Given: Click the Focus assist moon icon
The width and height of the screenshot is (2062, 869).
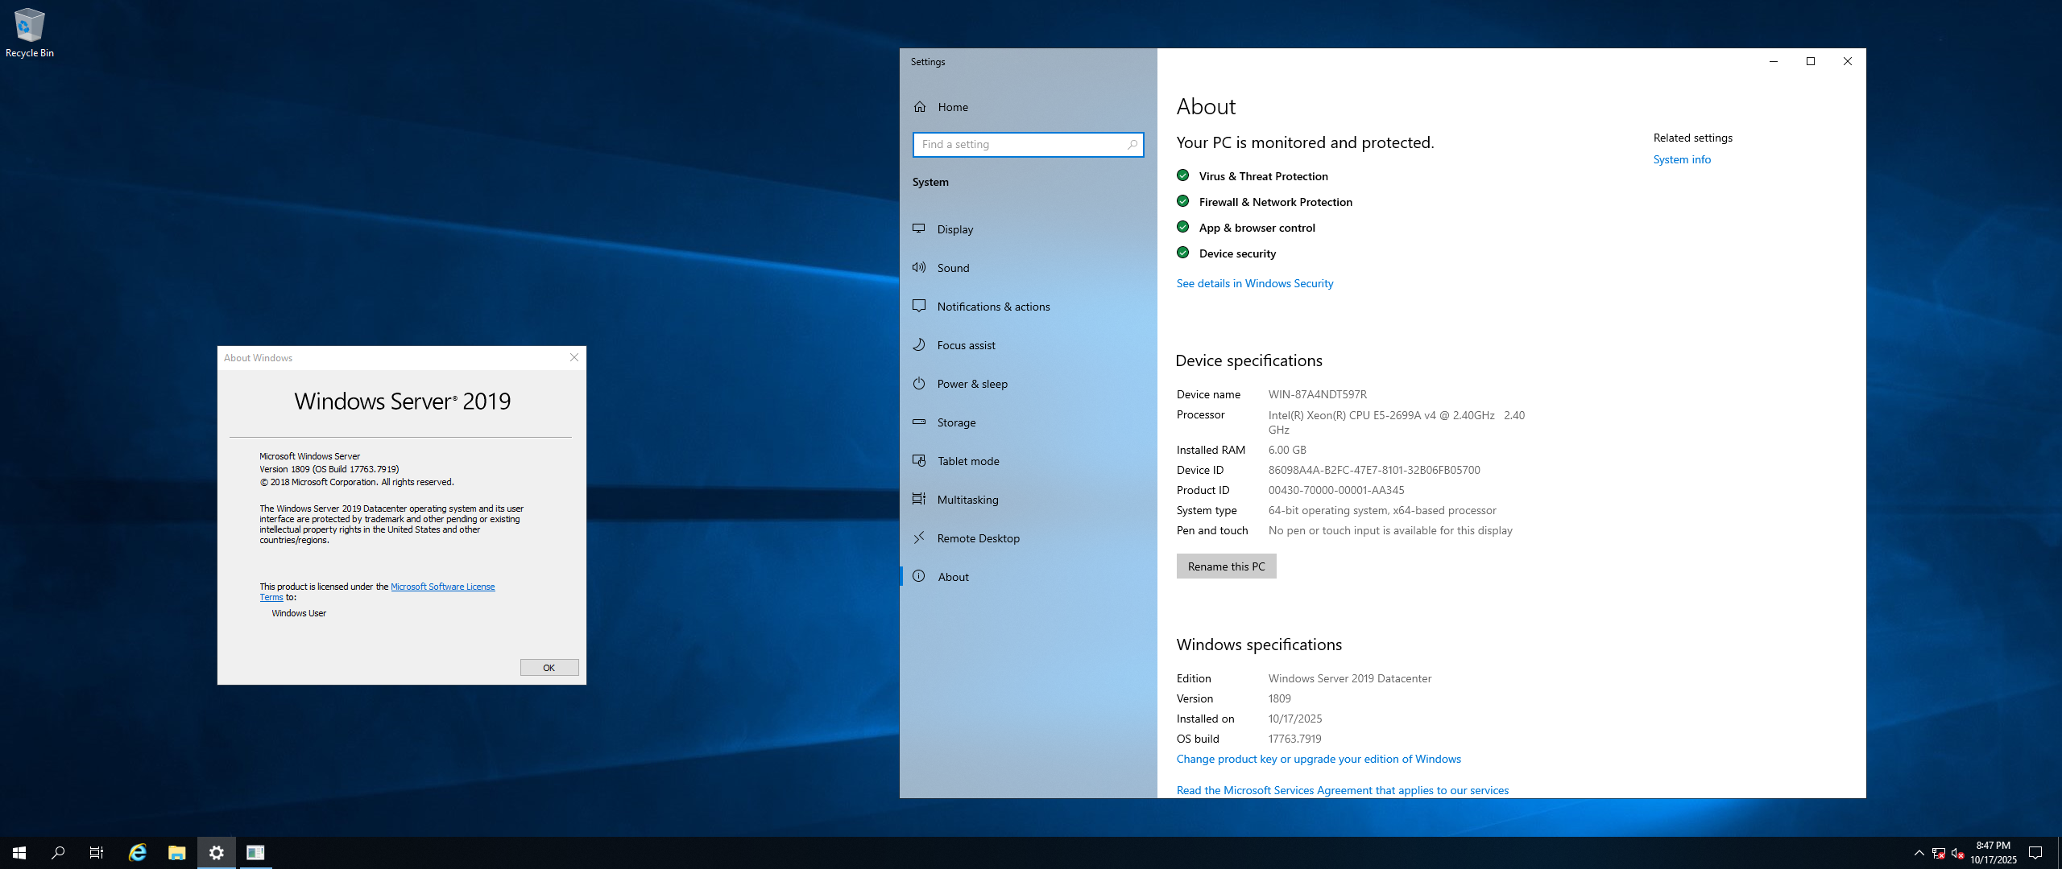Looking at the screenshot, I should click(x=918, y=345).
